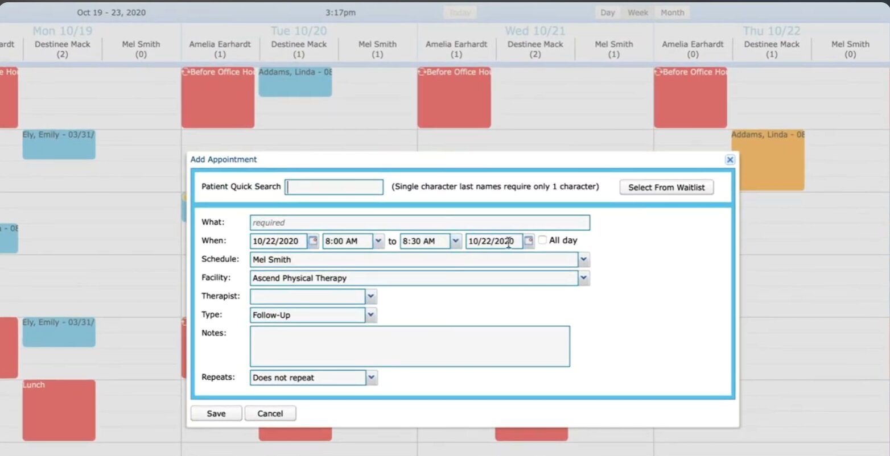Open the end date calendar picker icon
The height and width of the screenshot is (456, 890).
[x=529, y=241]
